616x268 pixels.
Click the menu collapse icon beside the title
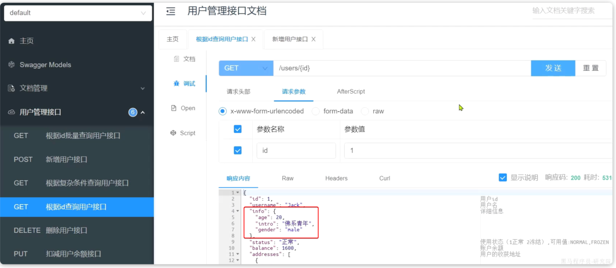pyautogui.click(x=171, y=11)
